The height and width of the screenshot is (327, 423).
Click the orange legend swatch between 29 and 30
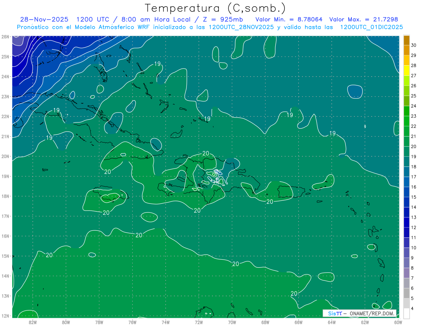point(406,50)
